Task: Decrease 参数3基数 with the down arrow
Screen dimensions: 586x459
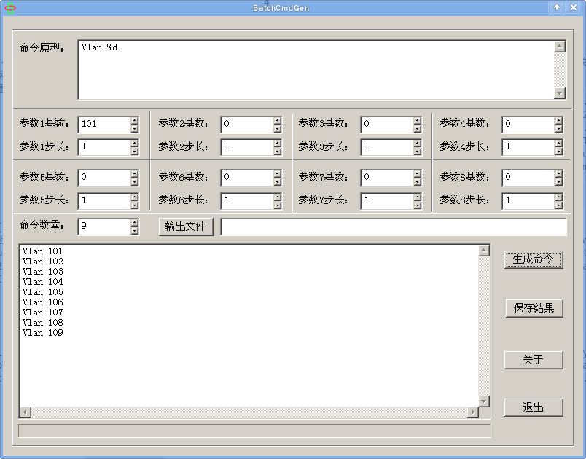Action: pos(418,129)
